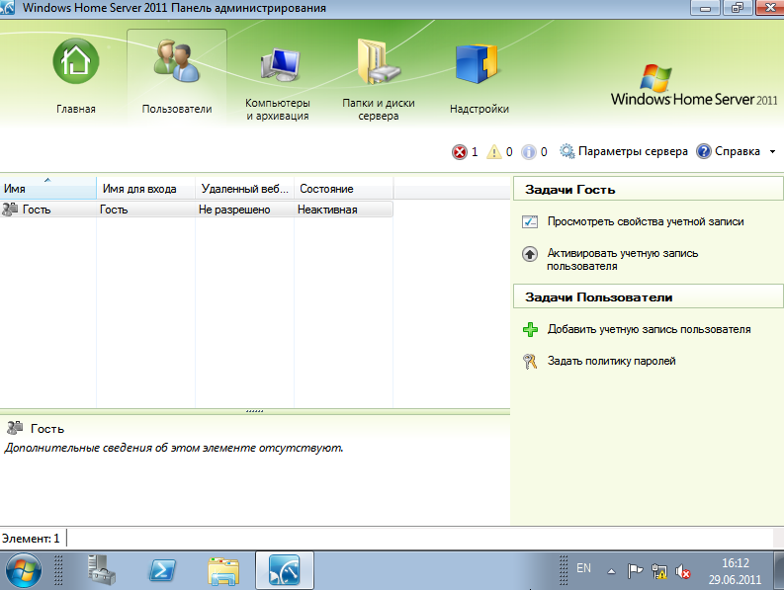Minimize the administration panel window
This screenshot has height=590, width=784.
[705, 8]
